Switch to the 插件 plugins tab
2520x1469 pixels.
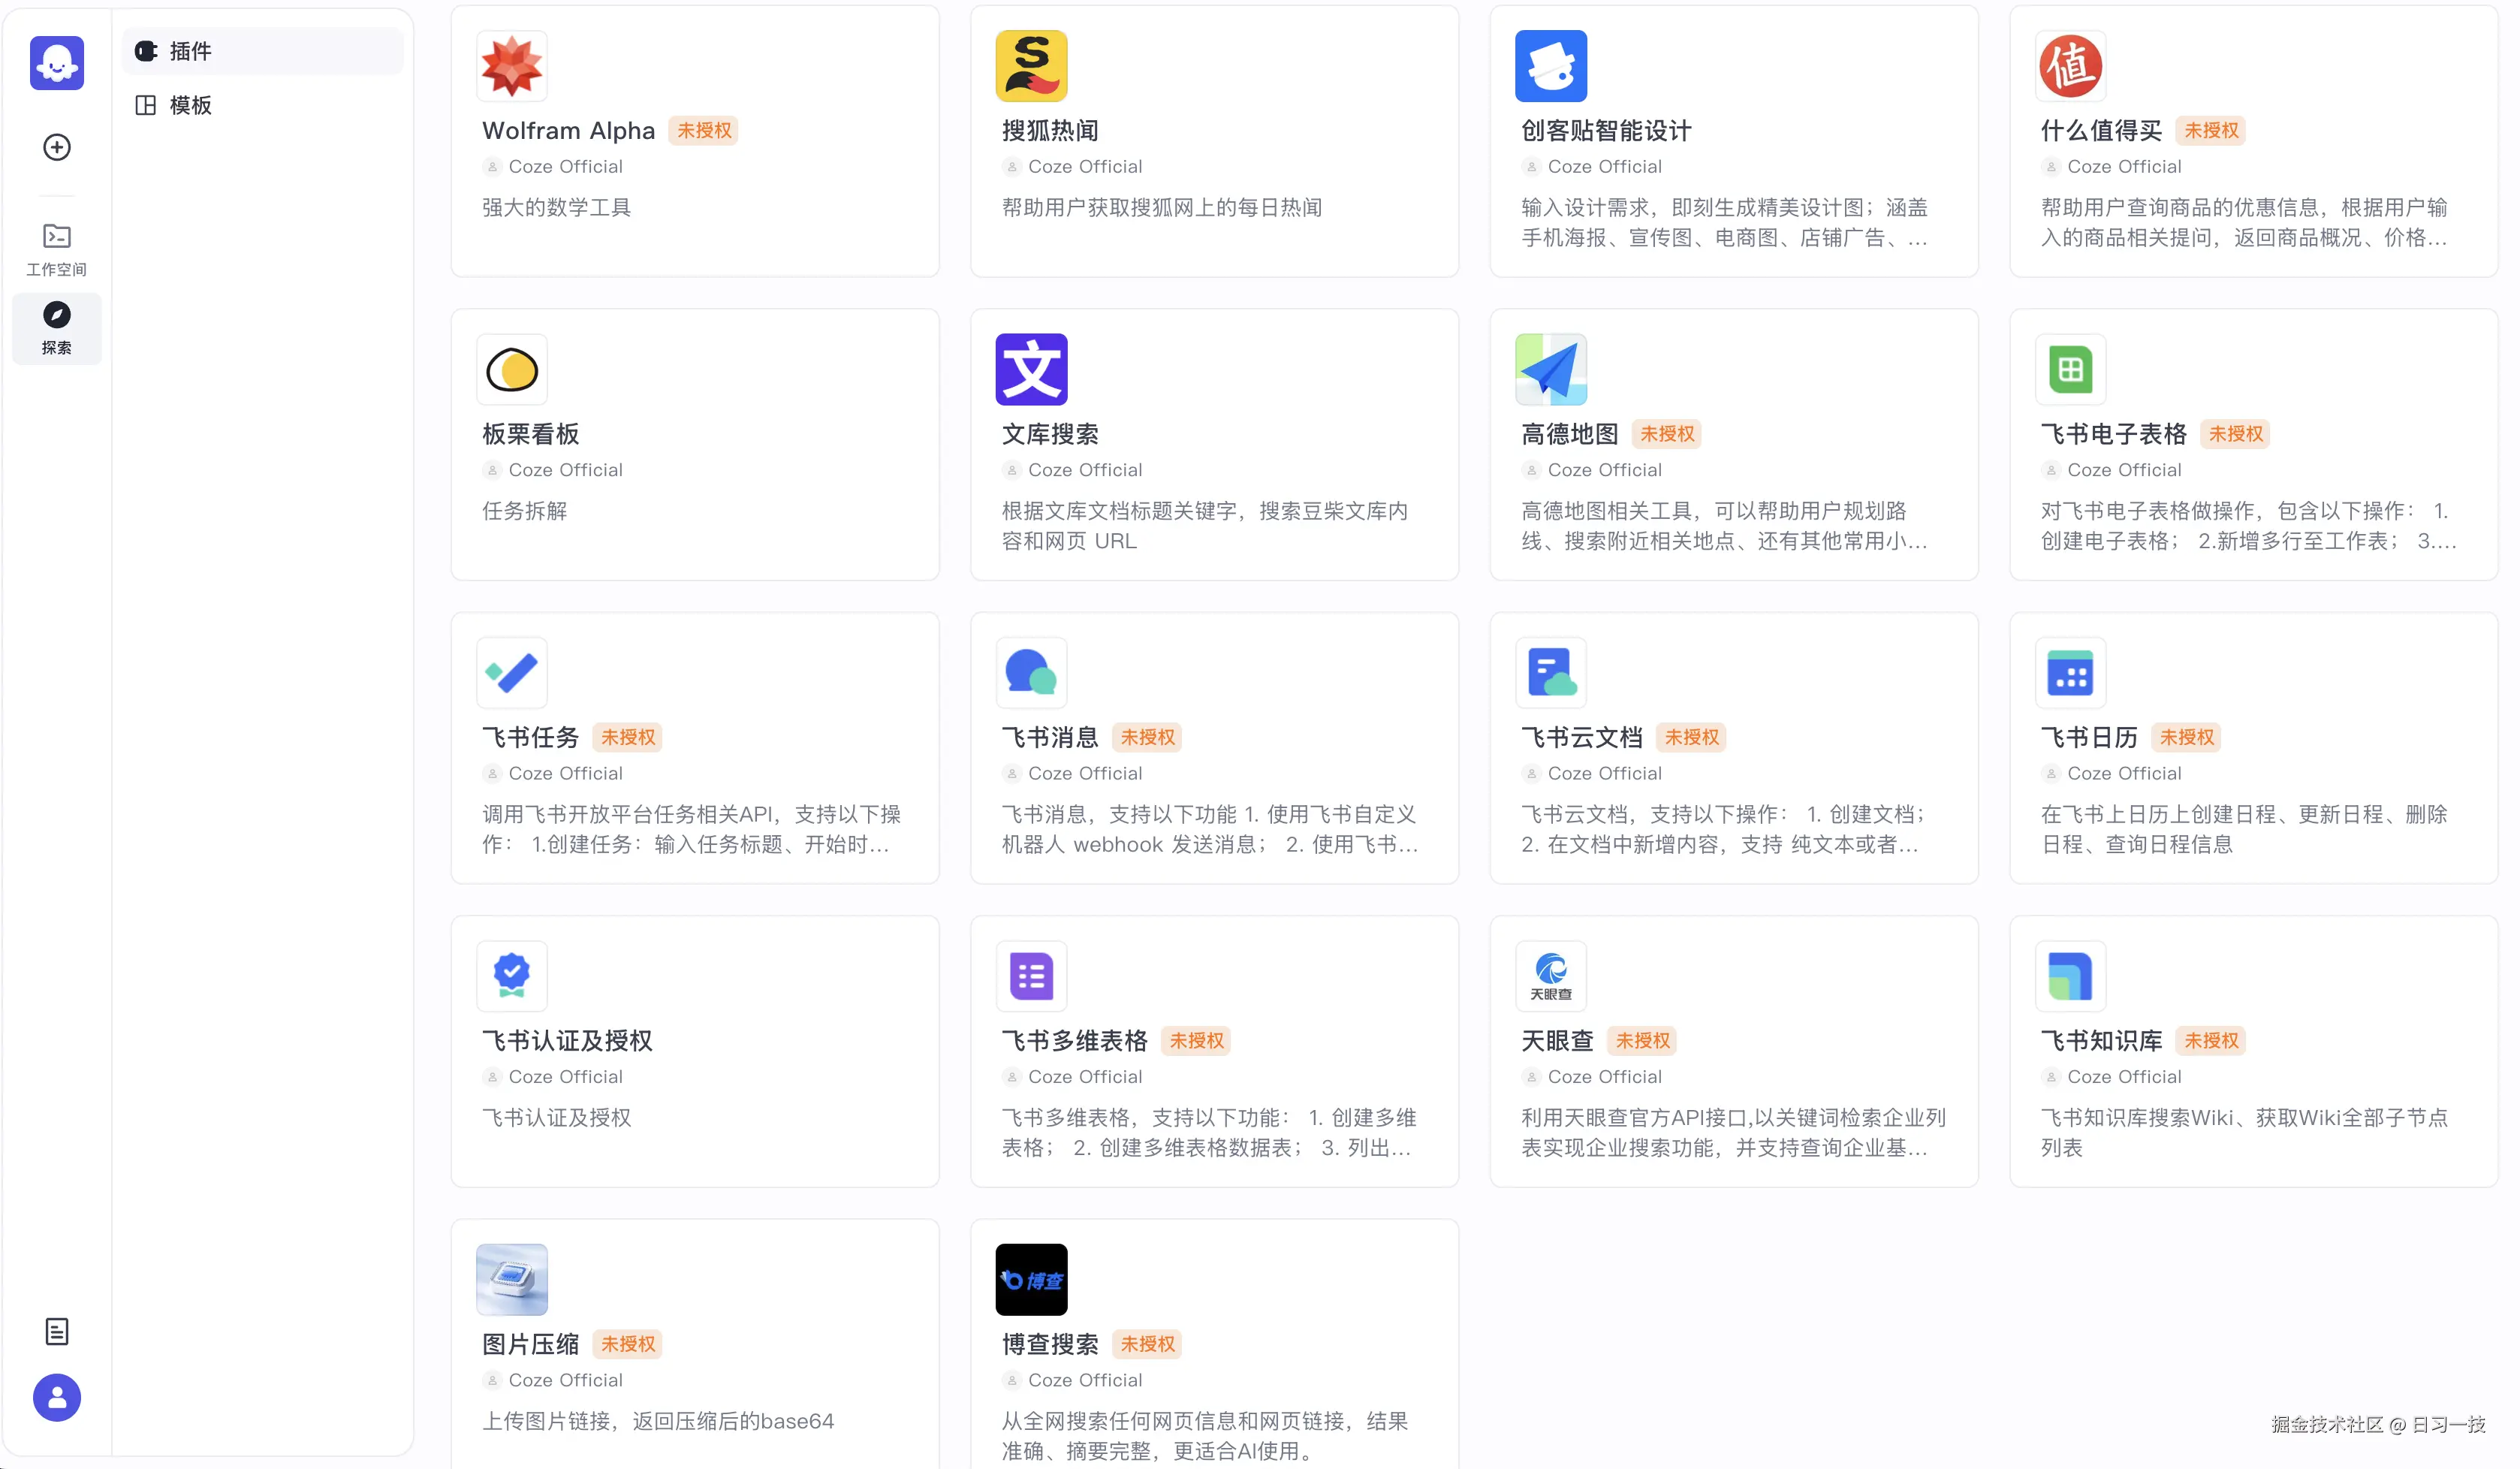coord(263,51)
